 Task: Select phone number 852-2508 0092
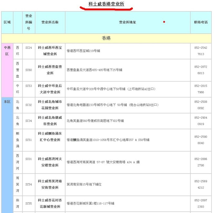201,105
